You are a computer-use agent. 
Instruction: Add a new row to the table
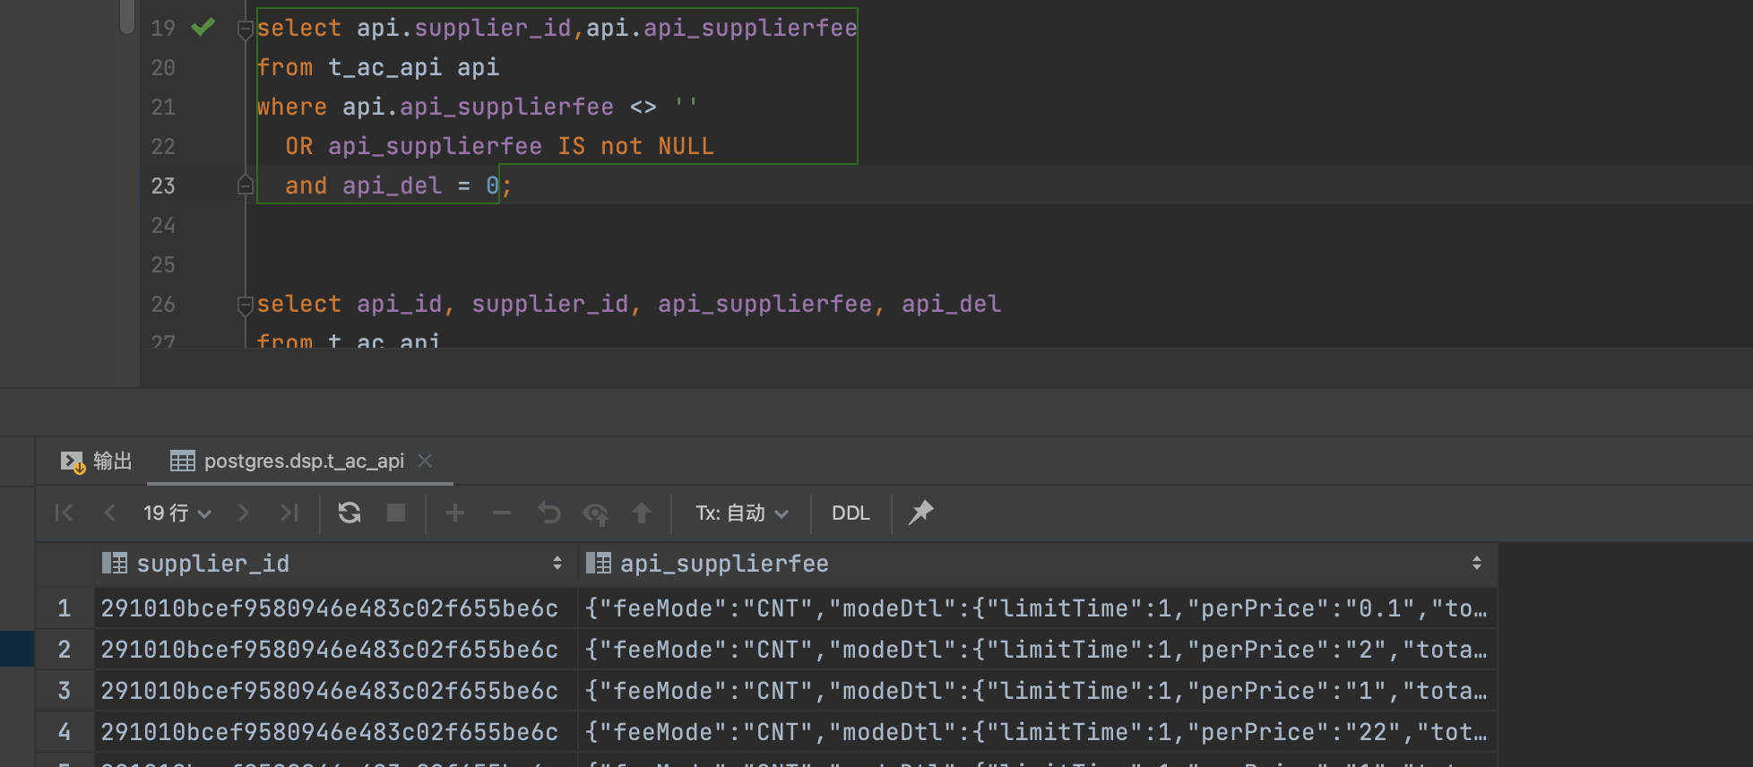[x=455, y=513]
